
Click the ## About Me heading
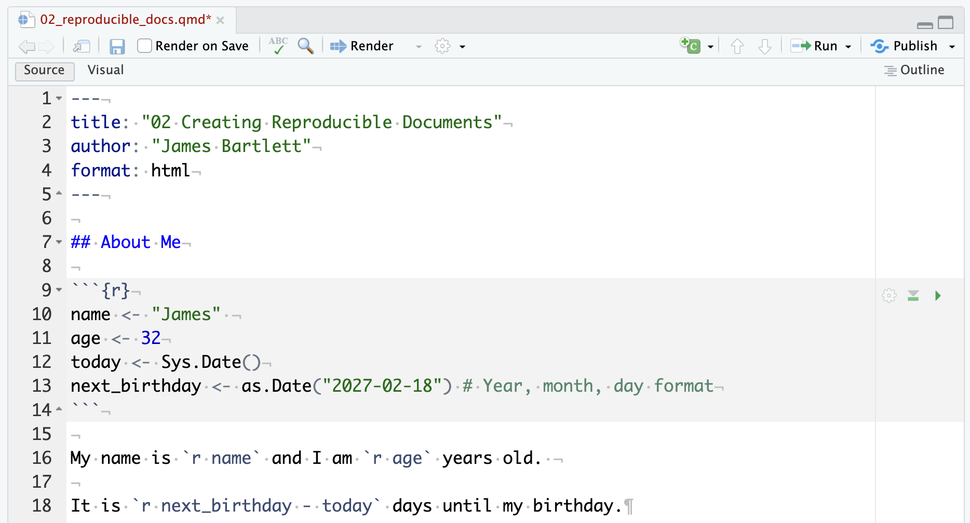pos(126,242)
